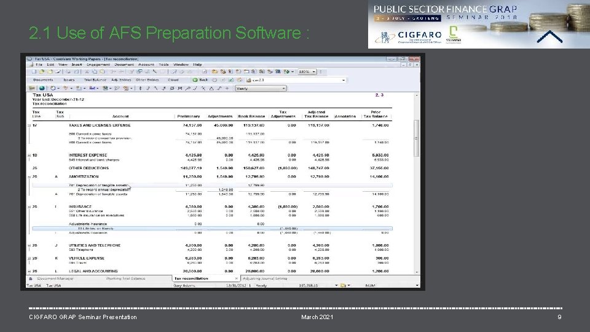Open the Help menu
This screenshot has width=590, height=332.
click(197, 65)
